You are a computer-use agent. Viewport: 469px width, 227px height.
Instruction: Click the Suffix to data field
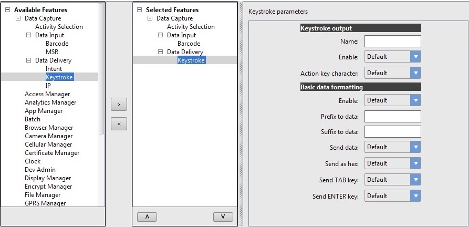tap(392, 131)
